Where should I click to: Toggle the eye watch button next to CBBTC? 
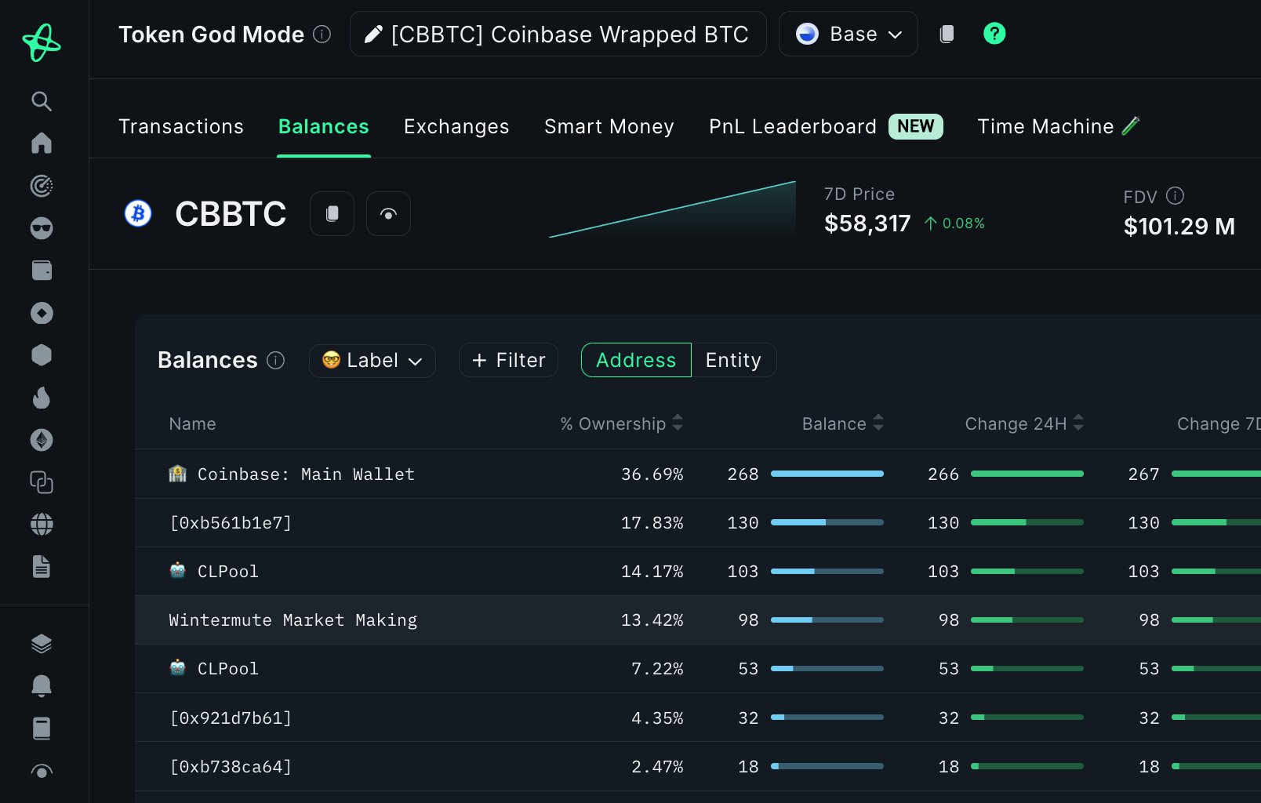(x=388, y=214)
